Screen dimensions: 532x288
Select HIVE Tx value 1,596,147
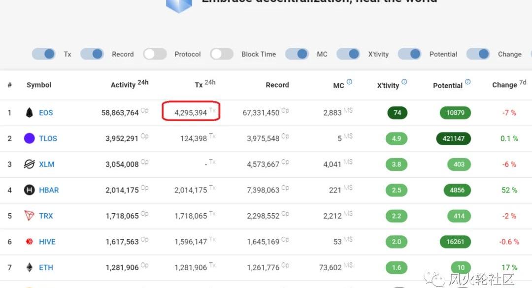point(191,242)
